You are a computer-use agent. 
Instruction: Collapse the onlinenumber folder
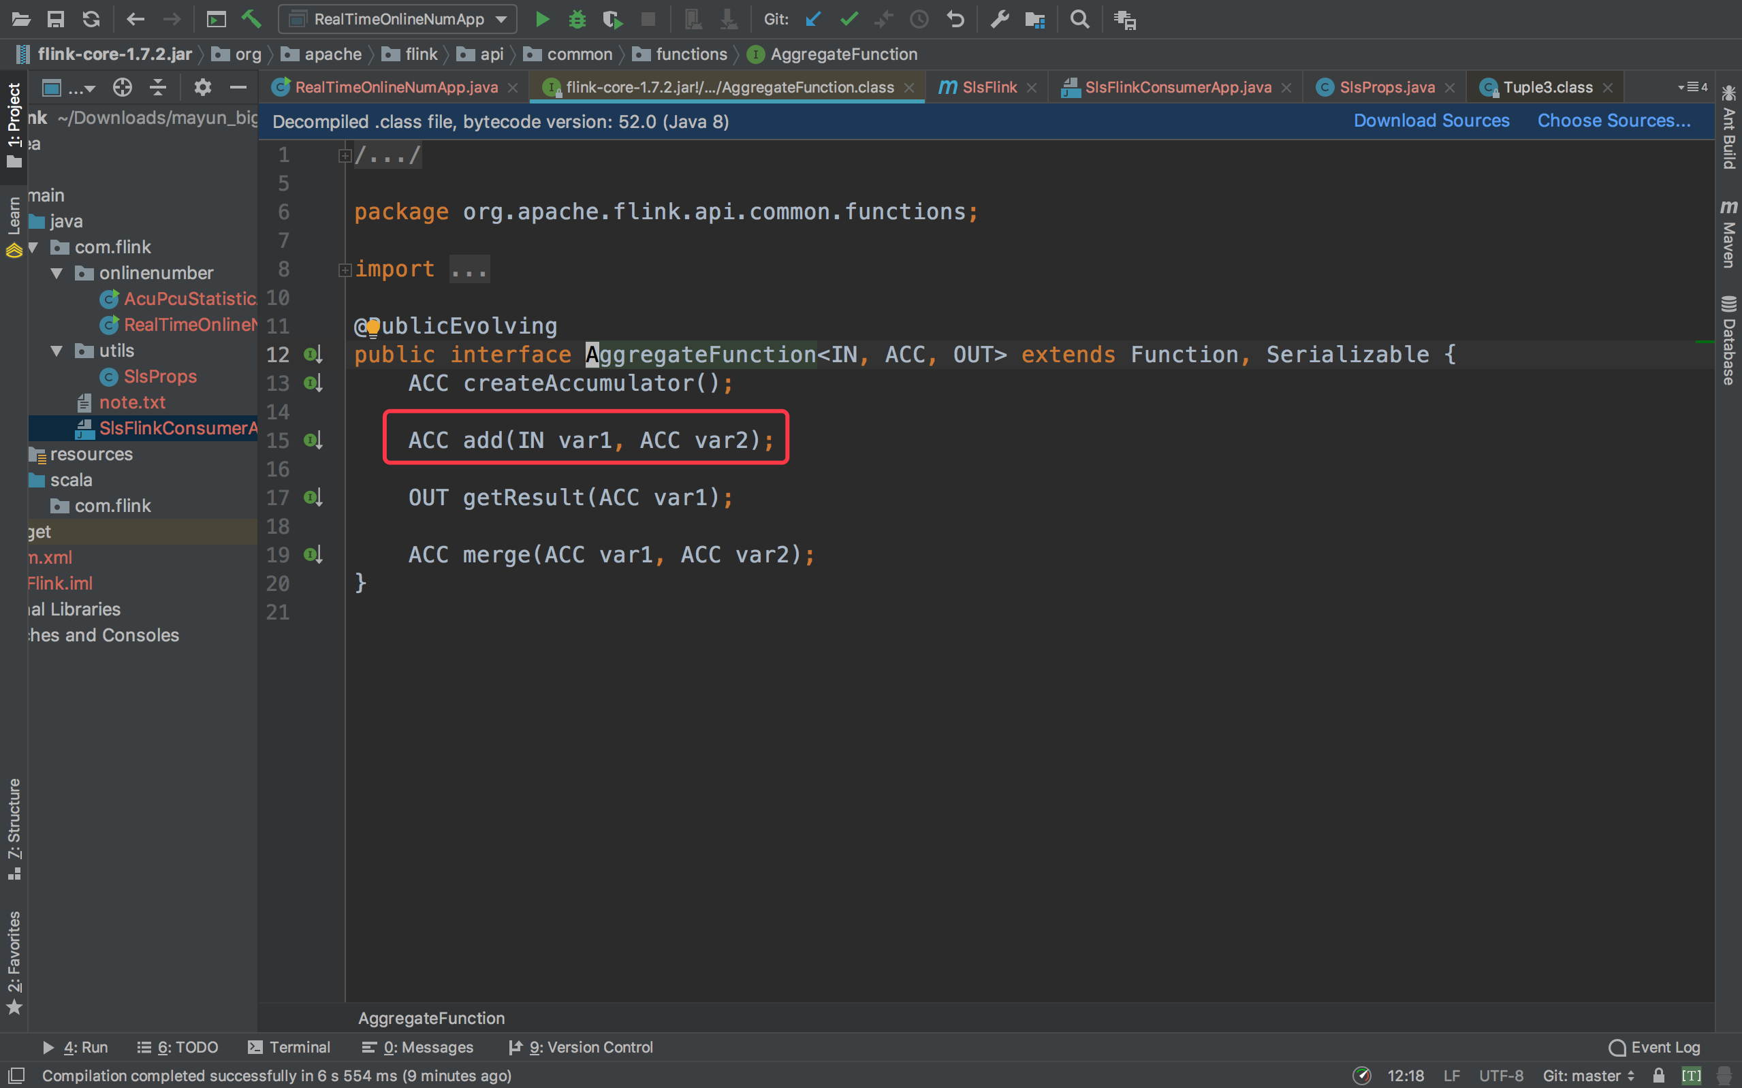(57, 274)
